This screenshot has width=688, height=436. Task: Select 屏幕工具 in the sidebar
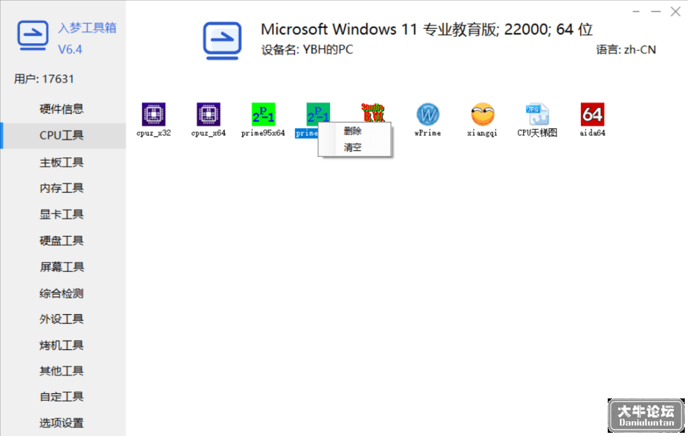pos(63,267)
